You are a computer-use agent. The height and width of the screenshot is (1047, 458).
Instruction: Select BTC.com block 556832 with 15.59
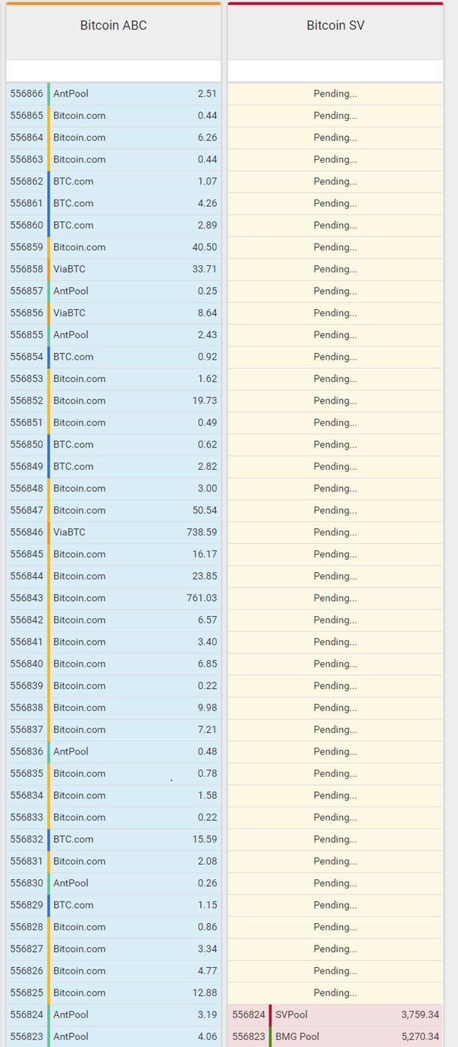[x=113, y=839]
